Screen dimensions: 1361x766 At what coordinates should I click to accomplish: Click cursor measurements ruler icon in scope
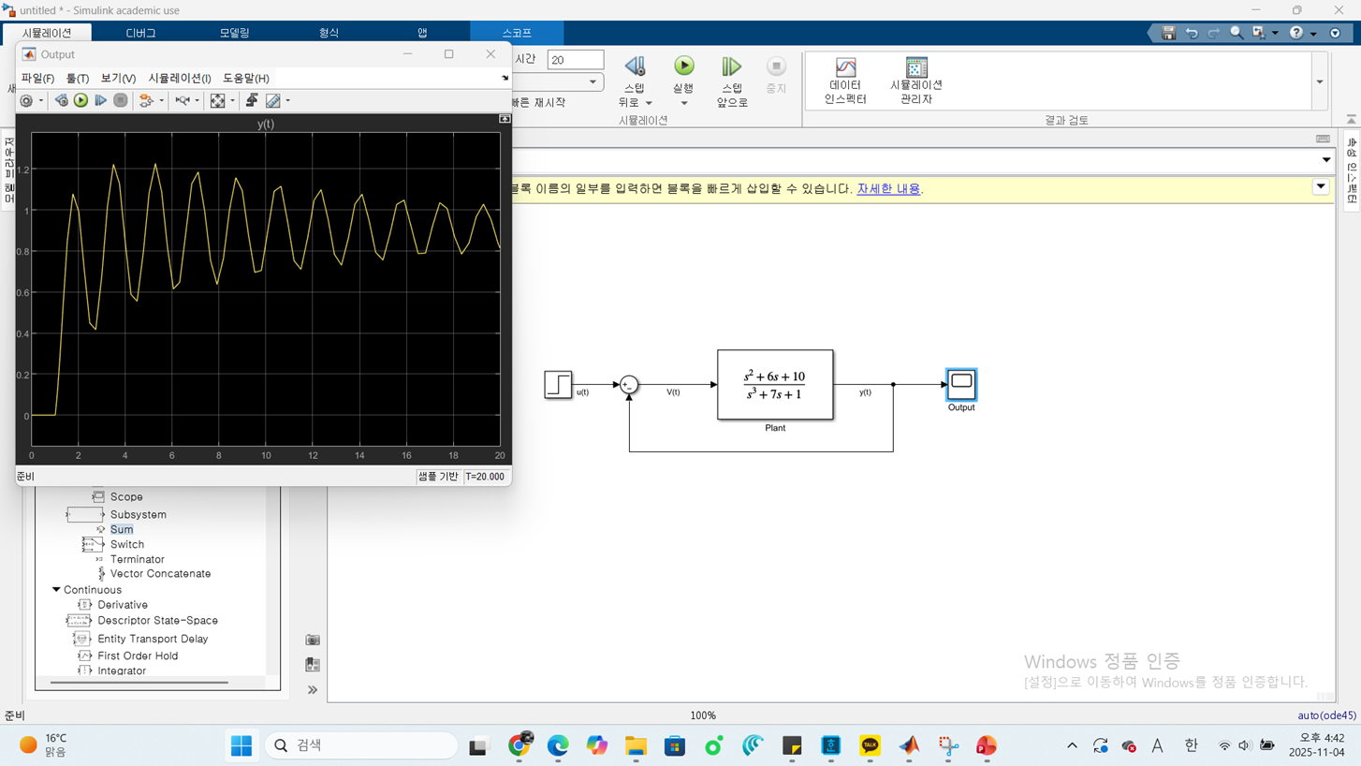[273, 100]
